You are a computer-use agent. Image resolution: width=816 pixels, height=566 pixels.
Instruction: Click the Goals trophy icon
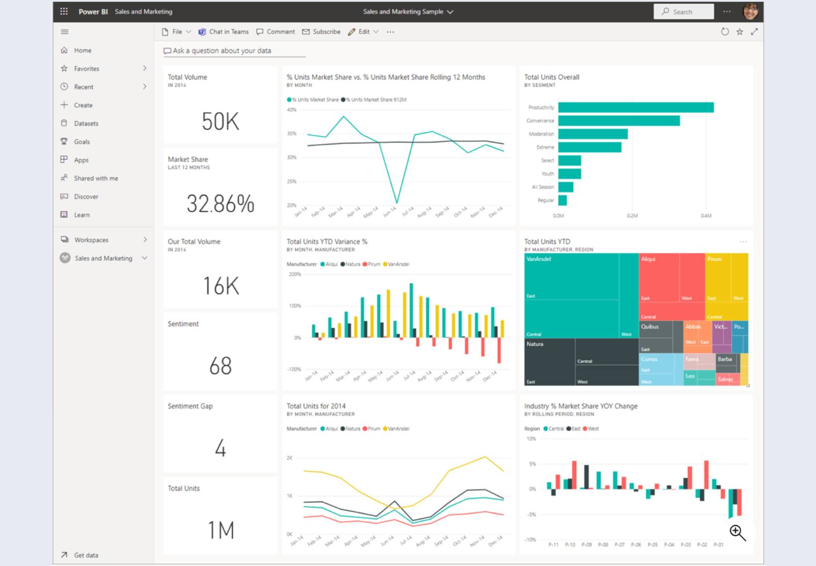coord(64,142)
